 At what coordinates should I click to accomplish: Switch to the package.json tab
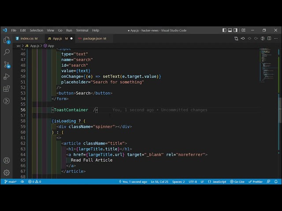point(92,39)
